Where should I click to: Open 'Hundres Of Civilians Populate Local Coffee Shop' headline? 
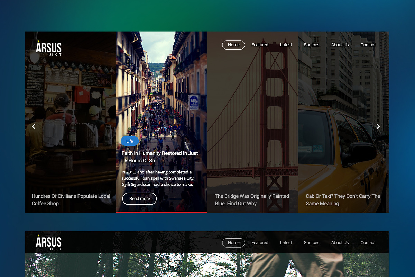pyautogui.click(x=71, y=200)
